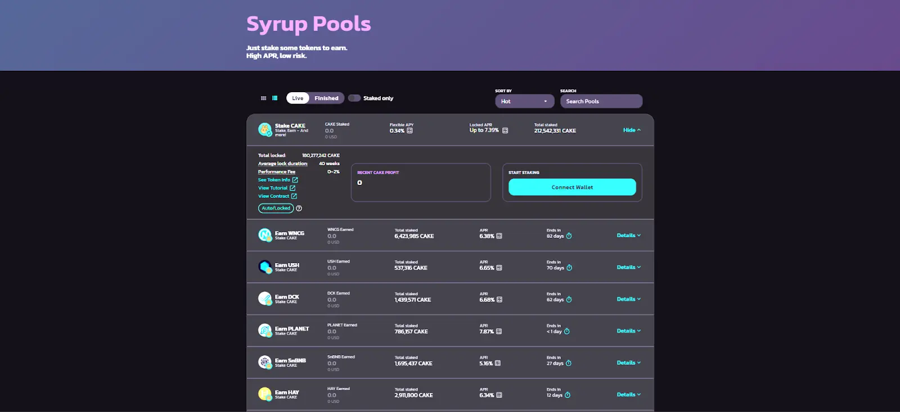
Task: Open APR calculator in HAY row
Action: [499, 395]
